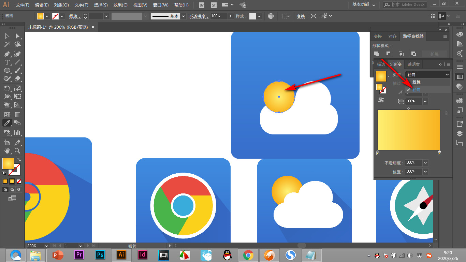
Task: Select the Scale tool
Action: coord(17,88)
